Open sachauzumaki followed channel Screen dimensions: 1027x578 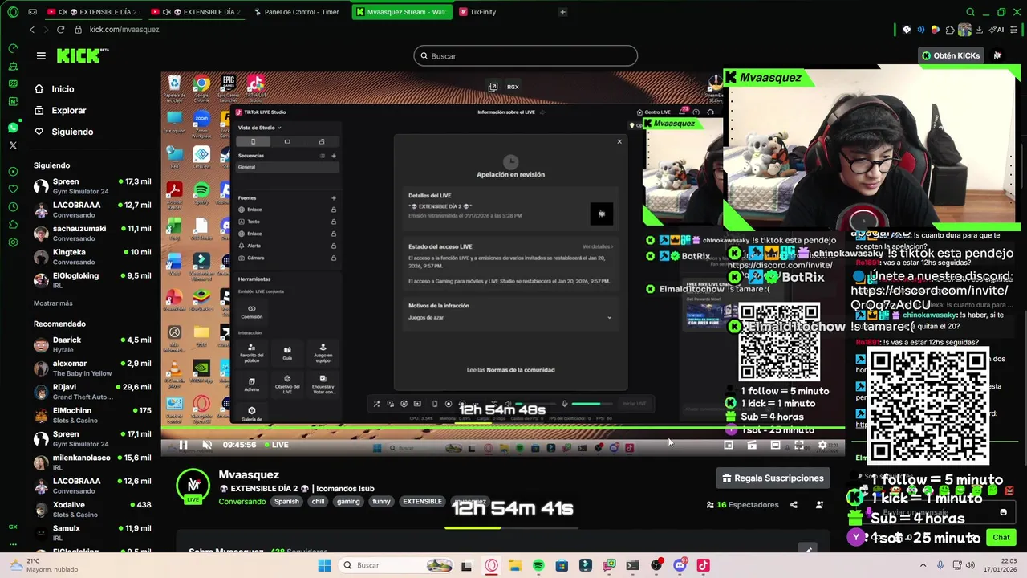coord(91,234)
